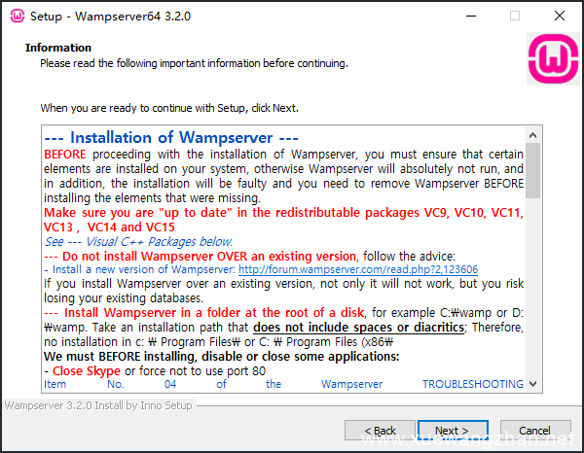Click the 'Installation of Wampserver' heading
Viewport: 584px width, 453px height.
(x=172, y=138)
